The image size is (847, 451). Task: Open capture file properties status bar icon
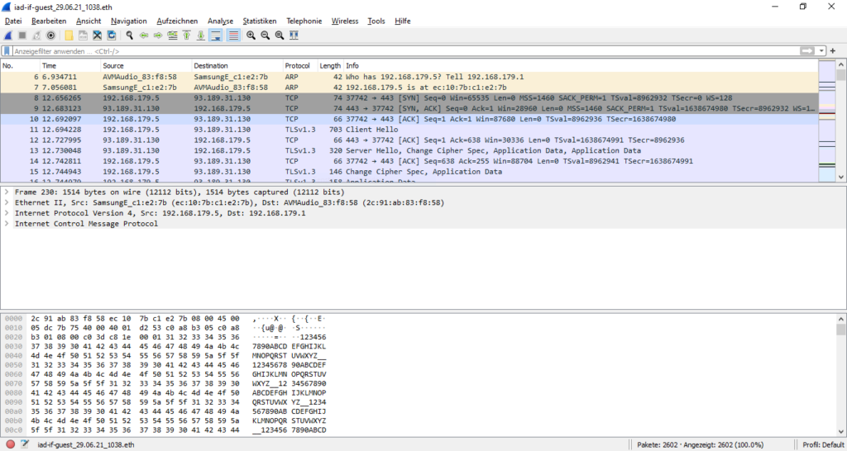pyautogui.click(x=24, y=444)
